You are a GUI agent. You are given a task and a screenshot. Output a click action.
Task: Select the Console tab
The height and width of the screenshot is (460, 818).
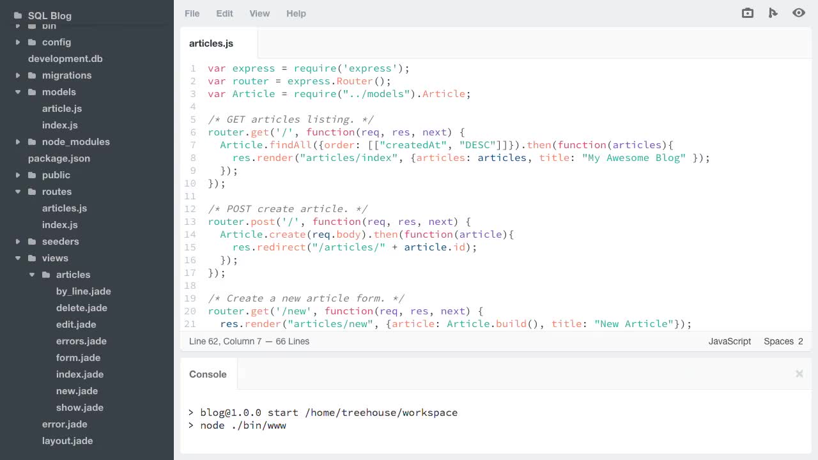click(x=208, y=374)
